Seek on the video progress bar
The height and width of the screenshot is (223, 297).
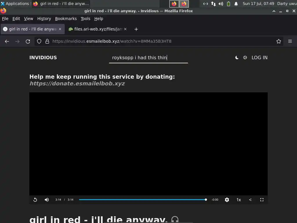click(142, 200)
